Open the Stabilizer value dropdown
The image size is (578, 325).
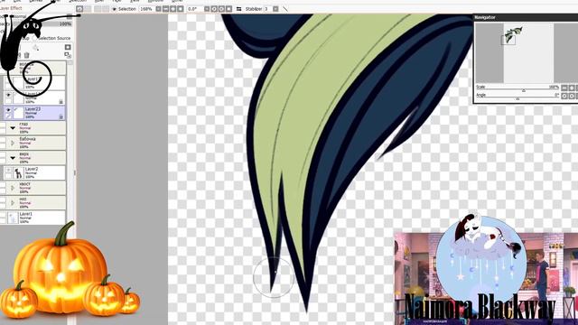275,9
